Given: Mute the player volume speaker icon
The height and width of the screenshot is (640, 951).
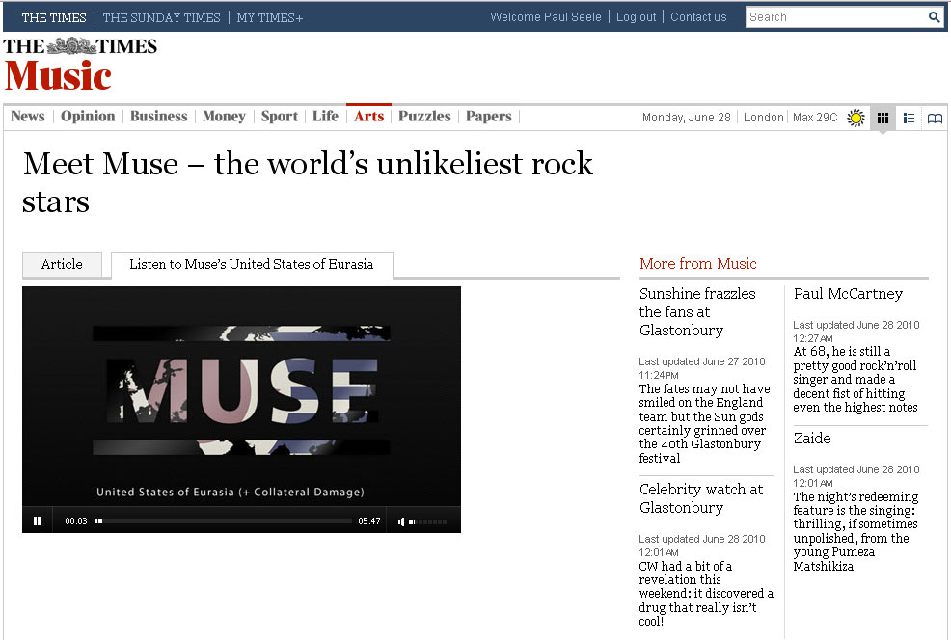Looking at the screenshot, I should 401,521.
